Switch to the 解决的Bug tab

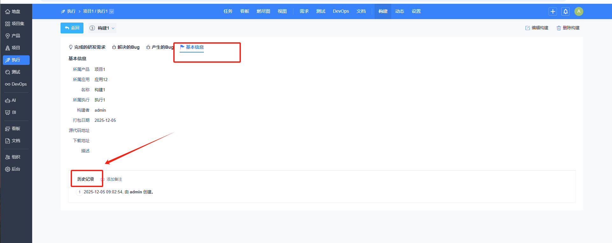[126, 47]
